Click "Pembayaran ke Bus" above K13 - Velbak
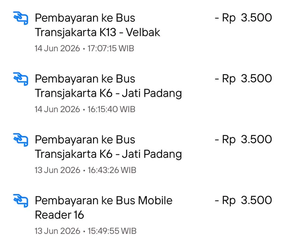This screenshot has width=284, height=249. [x=85, y=18]
